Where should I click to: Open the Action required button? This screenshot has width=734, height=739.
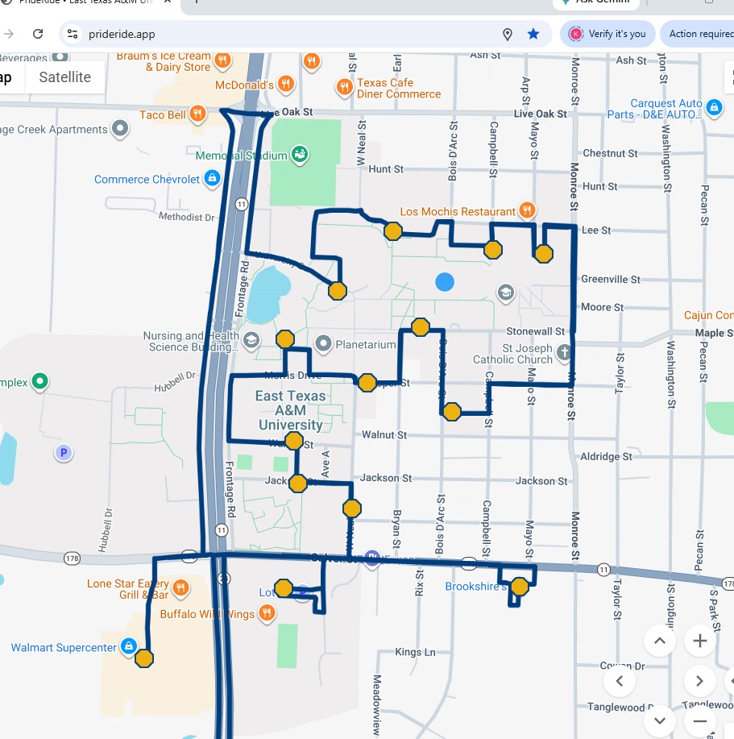point(697,34)
